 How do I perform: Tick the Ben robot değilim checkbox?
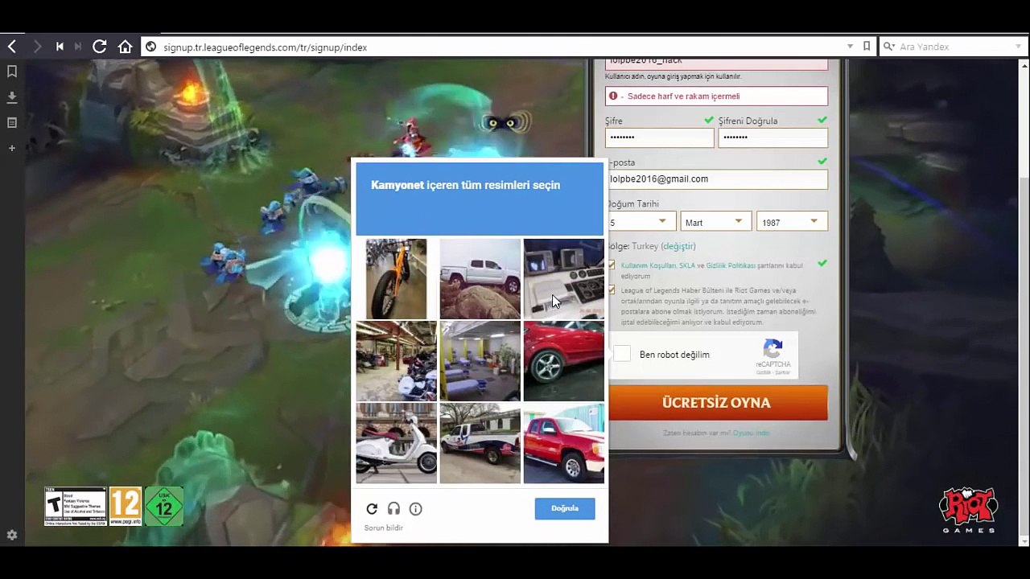(622, 354)
